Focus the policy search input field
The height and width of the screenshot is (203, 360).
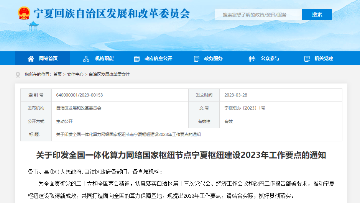coord(258,15)
